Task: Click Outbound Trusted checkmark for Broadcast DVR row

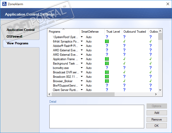Action: (124, 72)
